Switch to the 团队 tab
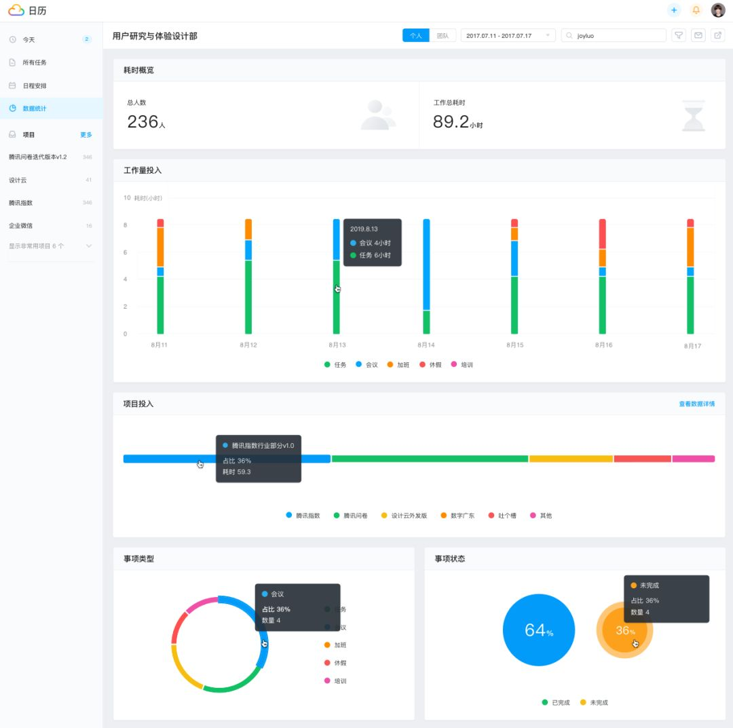 tap(443, 35)
